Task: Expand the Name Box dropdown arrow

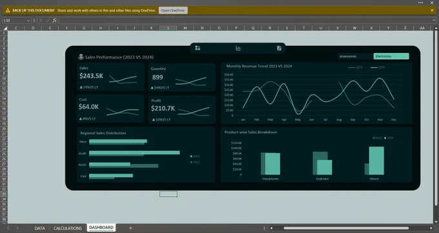Action: click(x=28, y=21)
